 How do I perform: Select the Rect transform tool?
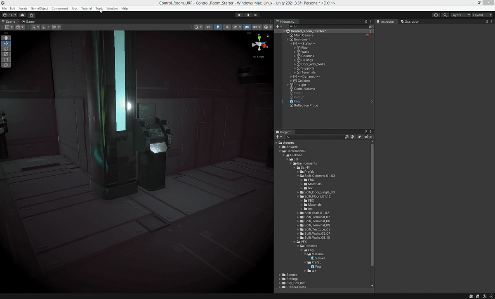click(6, 59)
